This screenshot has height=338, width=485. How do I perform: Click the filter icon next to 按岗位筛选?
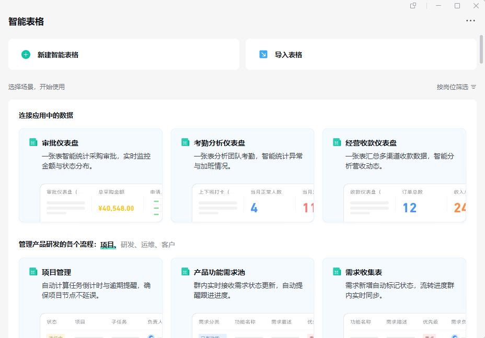474,87
